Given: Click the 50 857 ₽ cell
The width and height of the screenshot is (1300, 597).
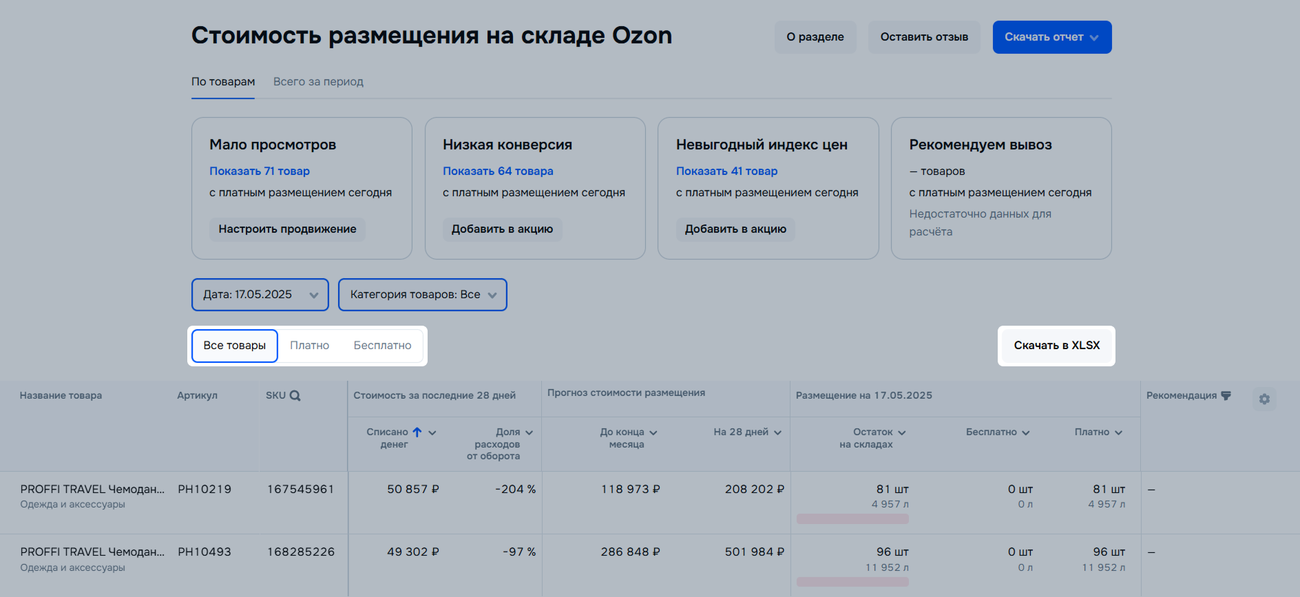Looking at the screenshot, I should coord(413,490).
